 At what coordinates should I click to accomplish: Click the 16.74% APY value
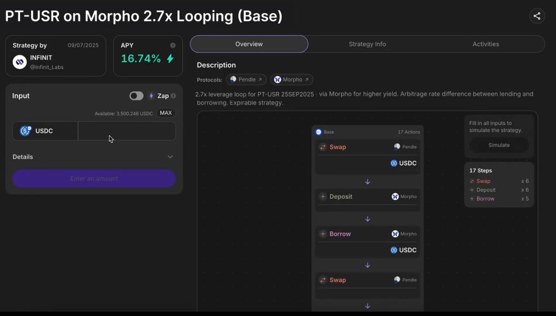tap(141, 59)
